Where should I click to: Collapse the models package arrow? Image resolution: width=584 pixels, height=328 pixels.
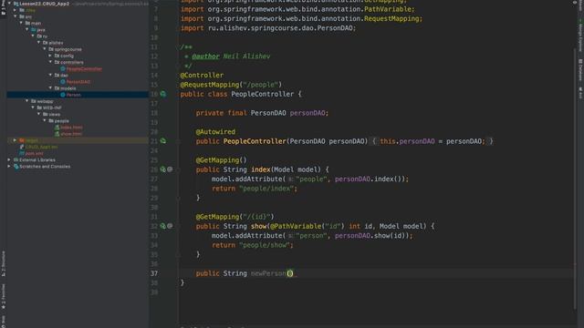51,88
